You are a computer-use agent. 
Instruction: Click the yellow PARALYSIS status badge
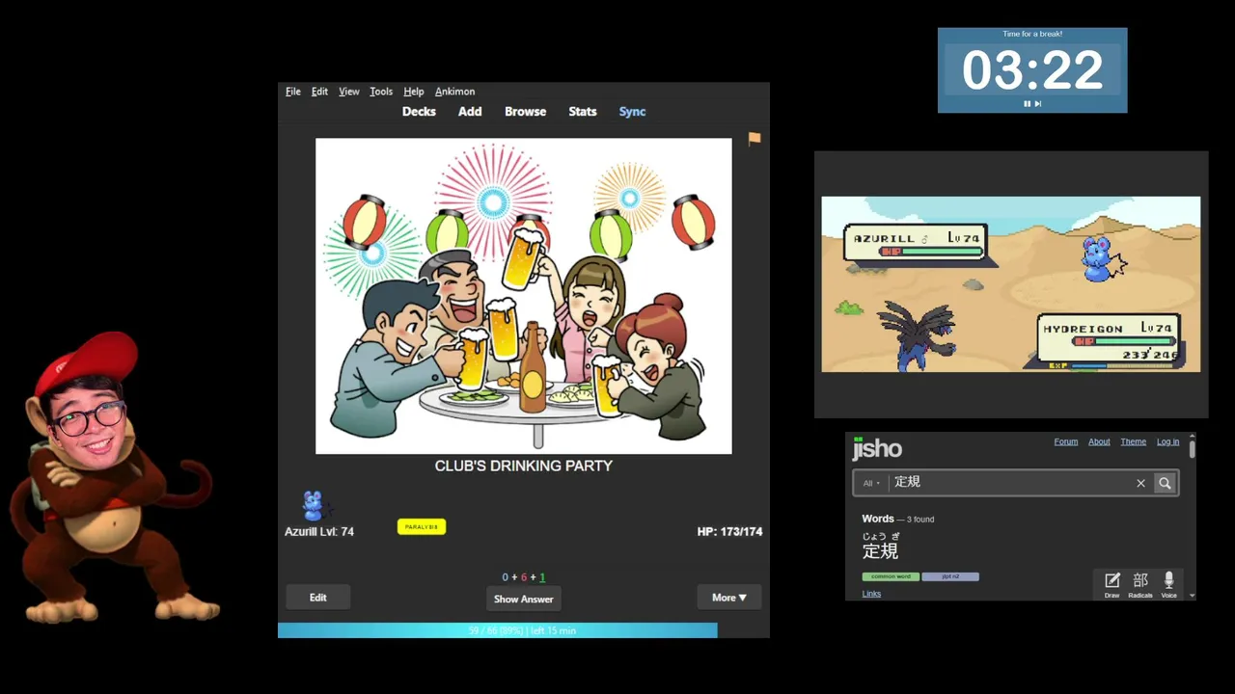[x=422, y=526]
